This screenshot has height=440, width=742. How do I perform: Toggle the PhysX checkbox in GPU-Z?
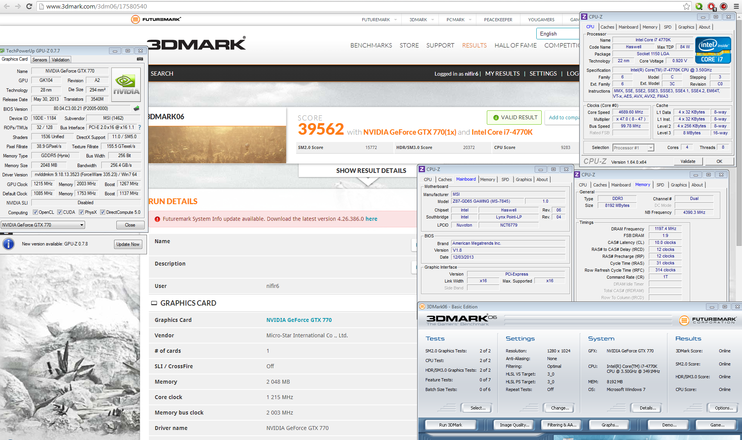pyautogui.click(x=81, y=212)
